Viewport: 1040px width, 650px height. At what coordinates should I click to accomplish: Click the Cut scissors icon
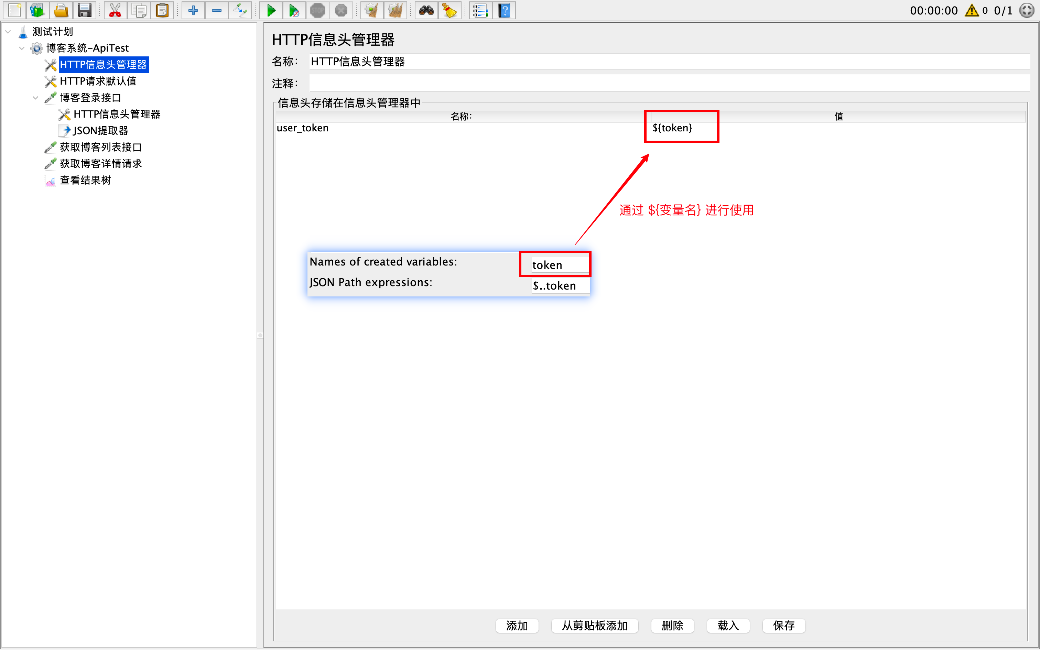(x=115, y=10)
